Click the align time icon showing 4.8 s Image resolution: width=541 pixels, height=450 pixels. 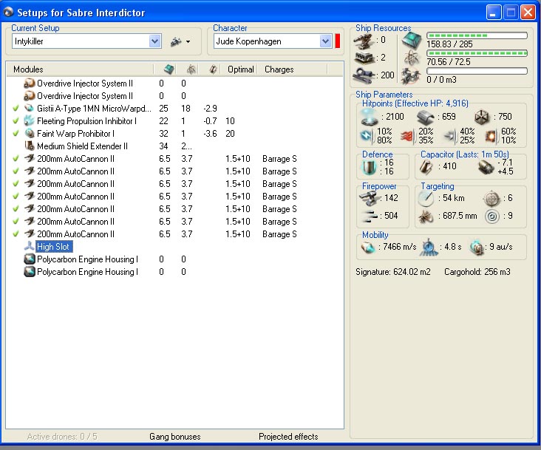(429, 248)
